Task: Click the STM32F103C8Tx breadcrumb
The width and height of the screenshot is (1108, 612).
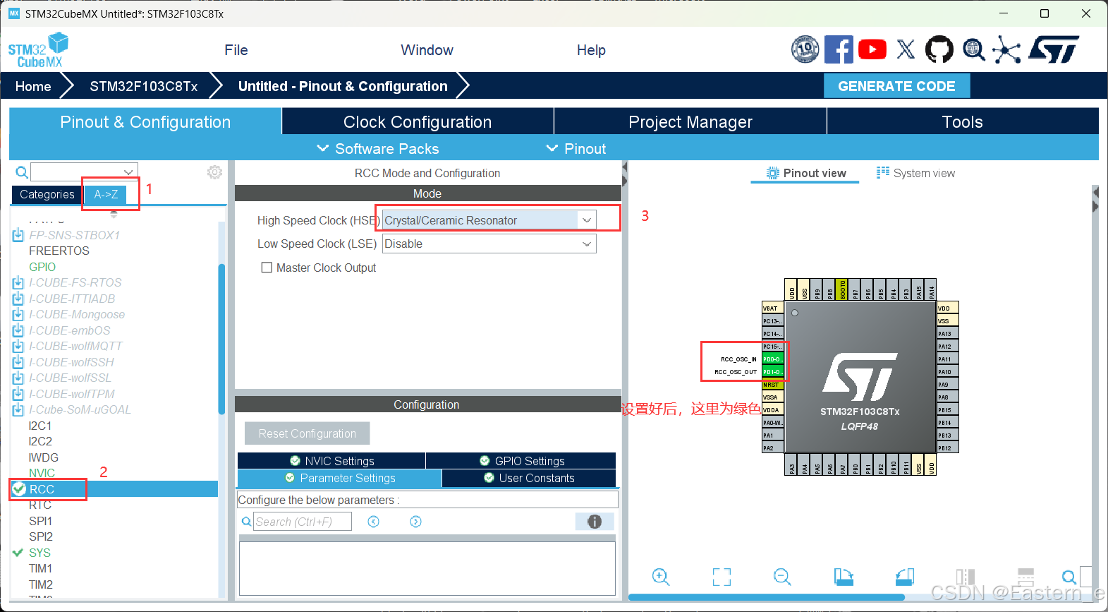Action: click(143, 86)
